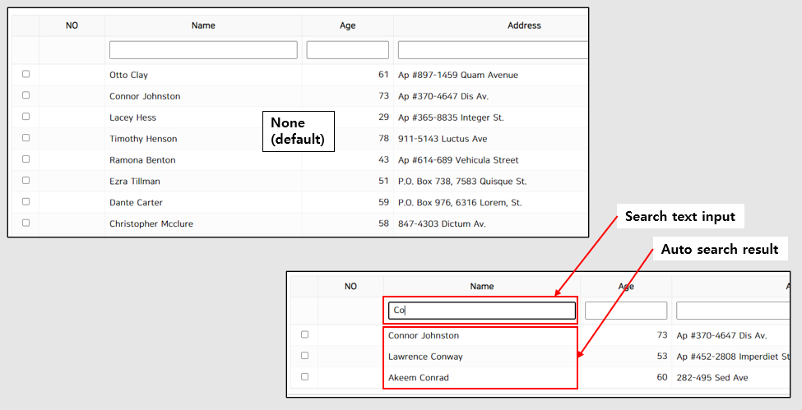The width and height of the screenshot is (802, 410).
Task: Click the Age filter box in the unfiltered grid
Action: click(347, 50)
